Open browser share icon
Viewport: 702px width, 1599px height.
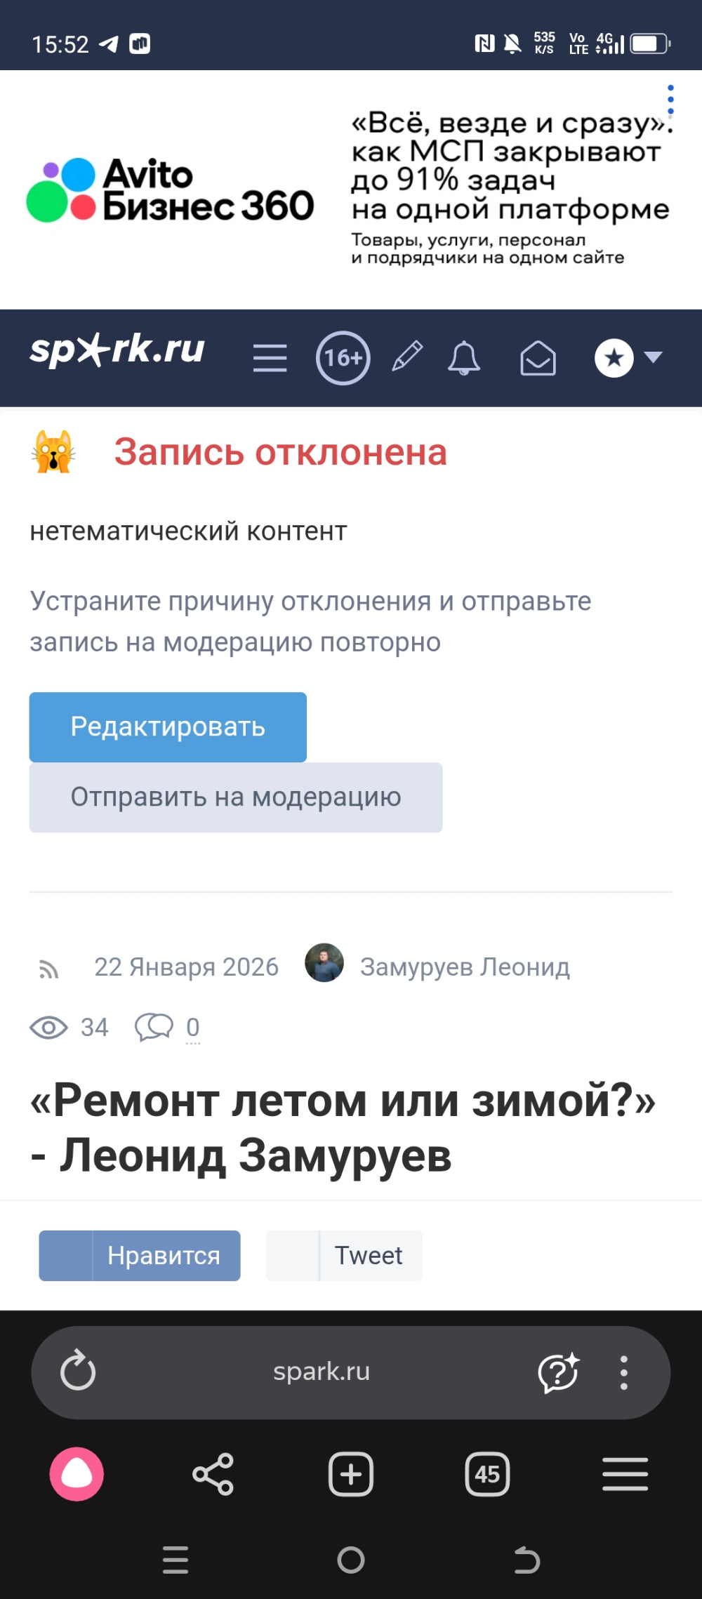click(213, 1474)
